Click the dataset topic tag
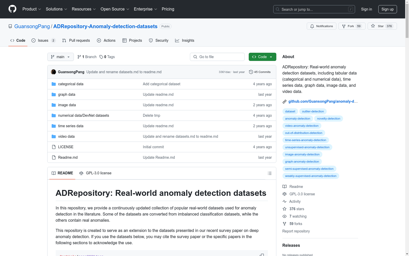Viewport: 409px width, 256px height. [290, 111]
